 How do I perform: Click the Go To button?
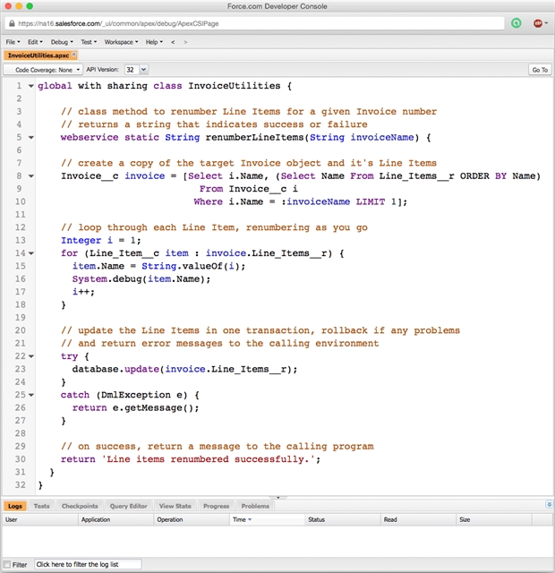(540, 70)
